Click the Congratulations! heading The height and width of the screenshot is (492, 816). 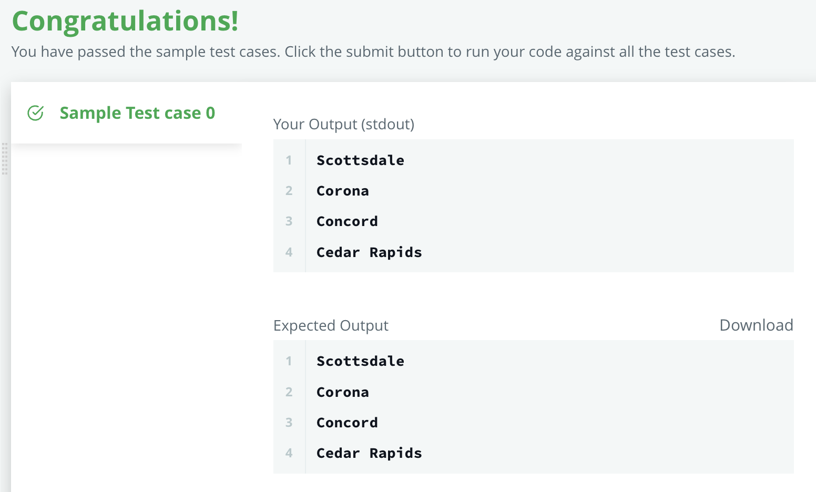click(x=125, y=21)
